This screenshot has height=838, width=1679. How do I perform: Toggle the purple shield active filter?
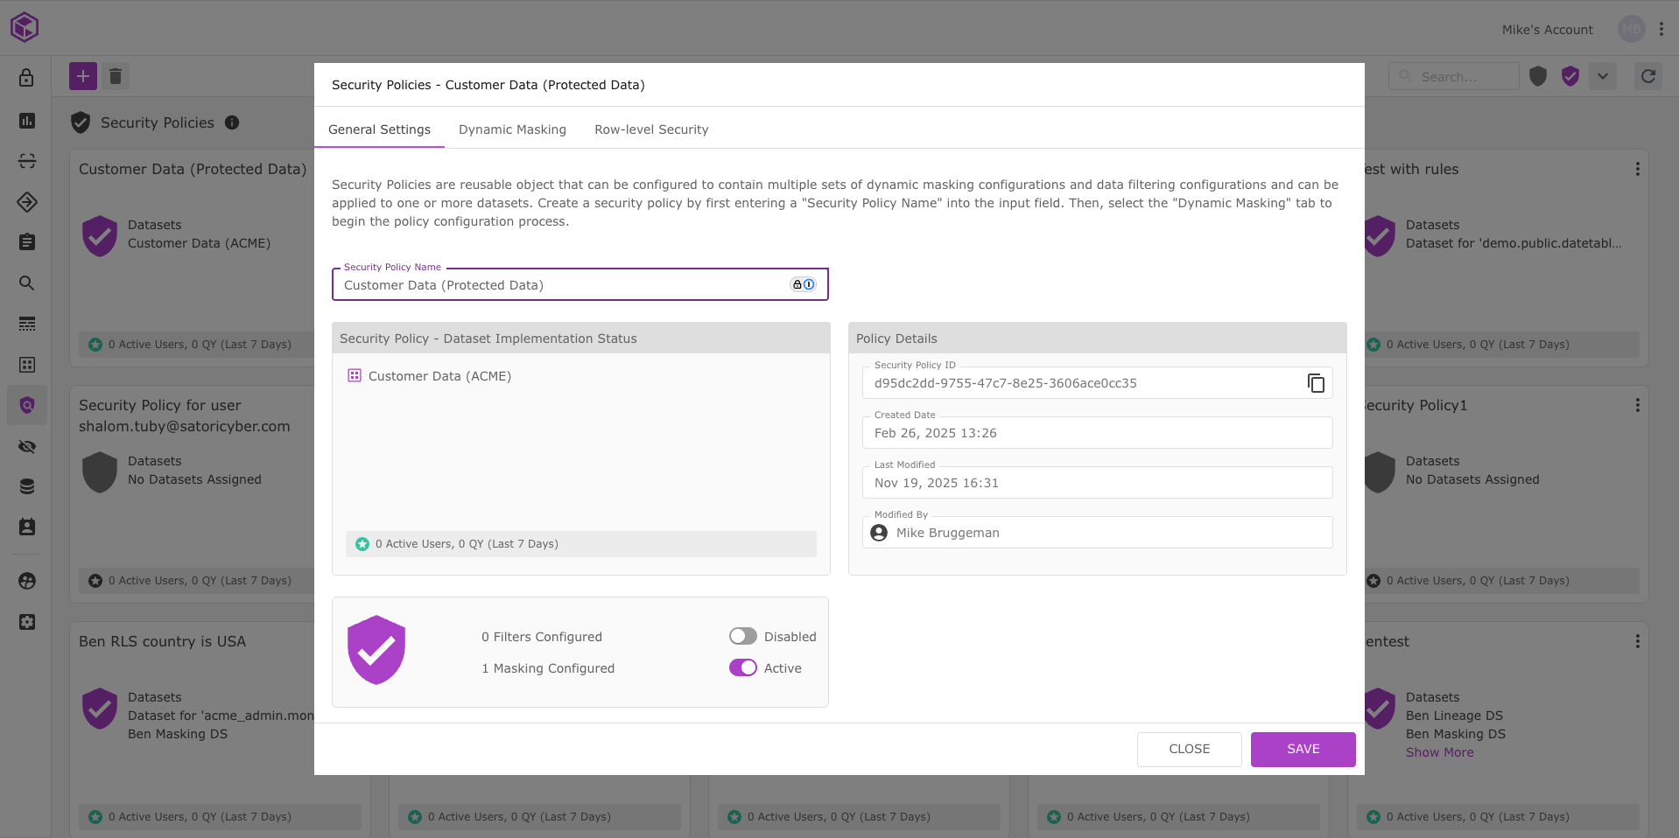point(1570,76)
